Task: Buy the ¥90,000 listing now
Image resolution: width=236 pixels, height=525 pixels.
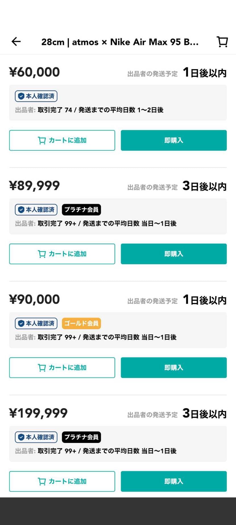Action: [x=173, y=368]
